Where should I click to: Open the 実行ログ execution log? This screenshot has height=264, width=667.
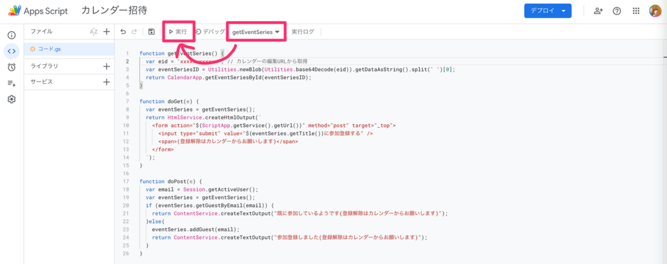coord(303,32)
